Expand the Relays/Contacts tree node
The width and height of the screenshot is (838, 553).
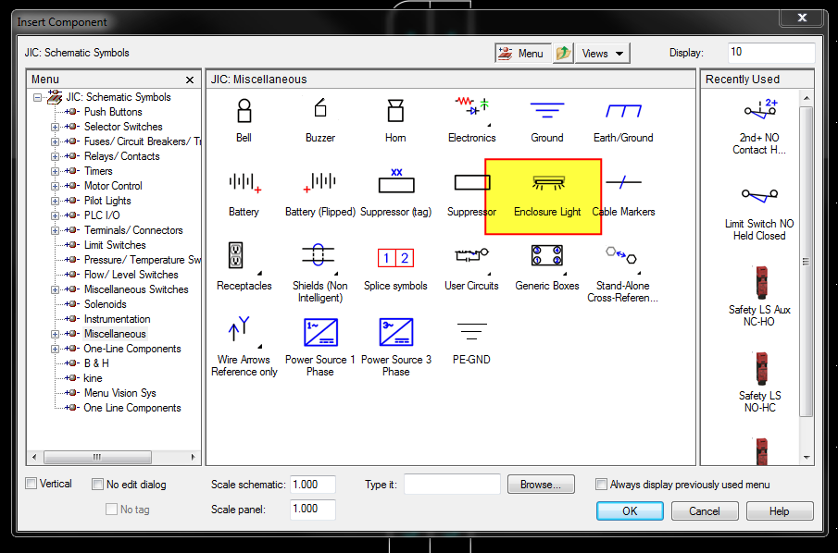[55, 157]
